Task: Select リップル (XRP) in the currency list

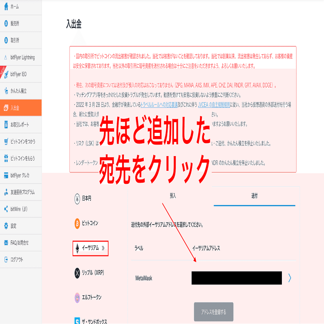Action: point(93,273)
